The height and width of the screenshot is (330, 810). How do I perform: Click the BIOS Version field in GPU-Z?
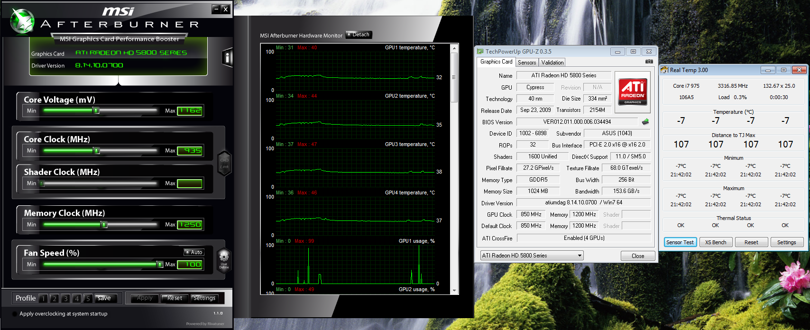[577, 122]
